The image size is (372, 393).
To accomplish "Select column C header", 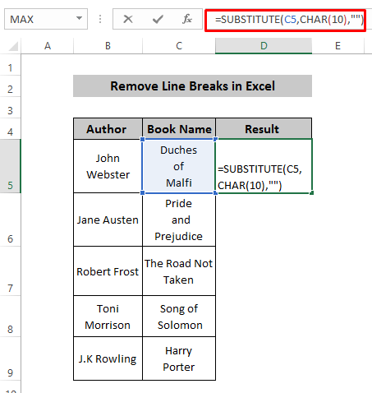I will pyautogui.click(x=179, y=46).
